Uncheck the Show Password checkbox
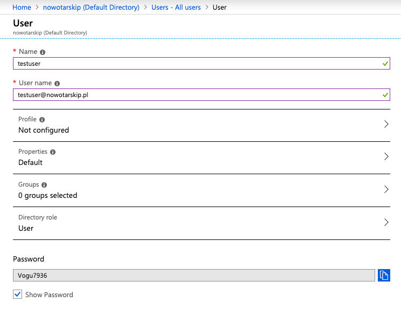 (18, 294)
